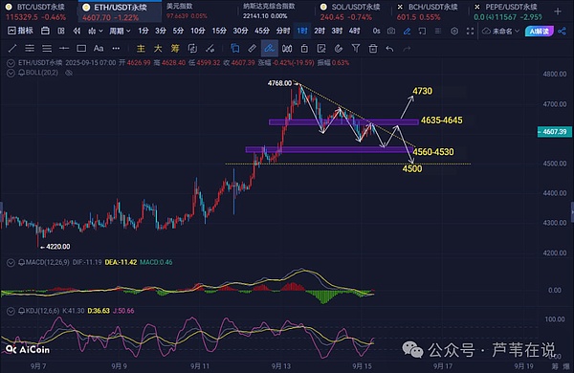
Task: Click the blue copy drawings icon
Action: coord(234,49)
